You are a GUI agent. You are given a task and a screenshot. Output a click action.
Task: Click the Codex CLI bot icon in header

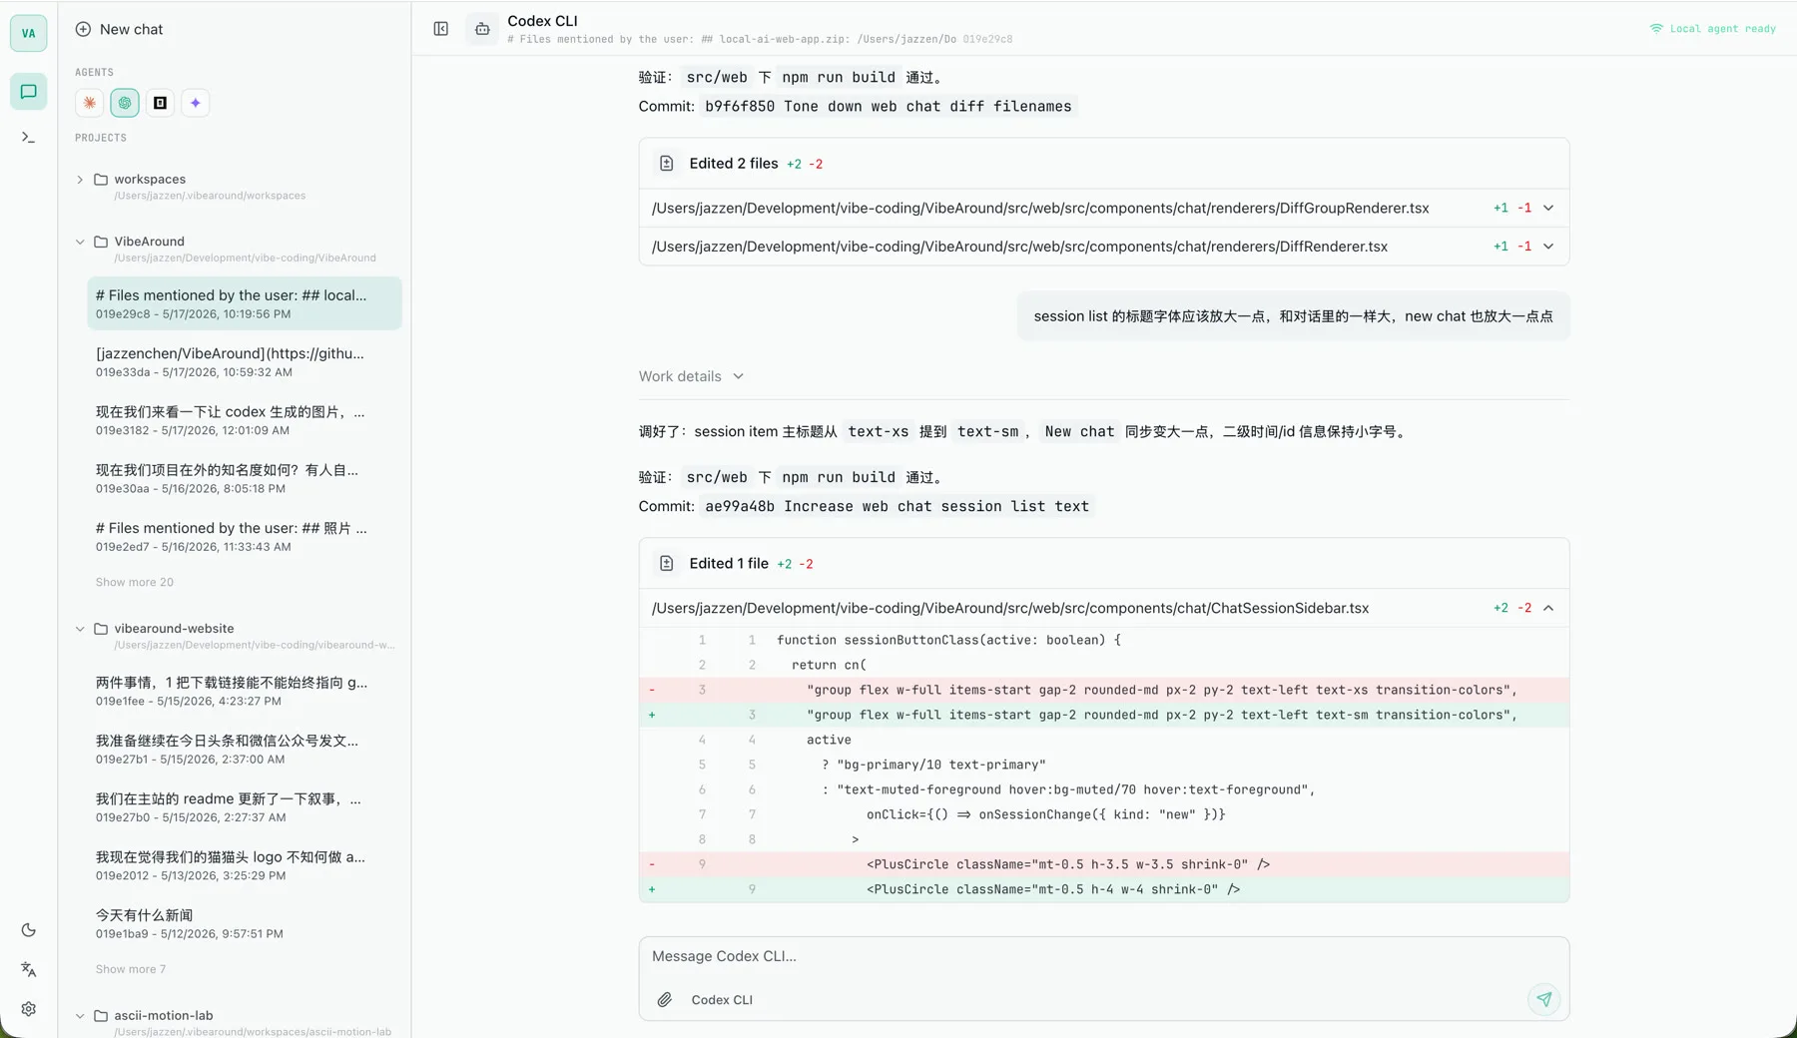482,29
